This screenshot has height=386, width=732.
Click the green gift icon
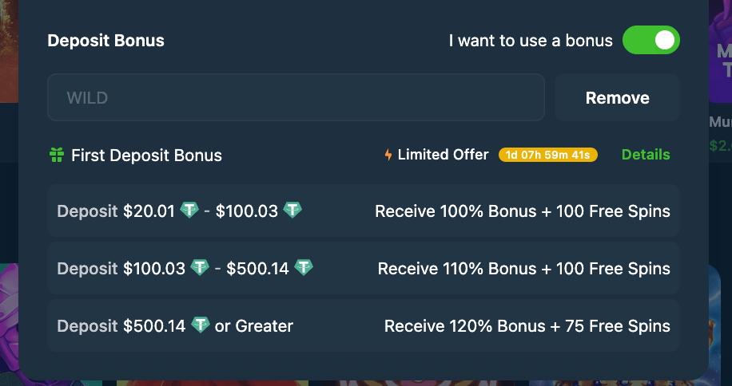pyautogui.click(x=56, y=155)
